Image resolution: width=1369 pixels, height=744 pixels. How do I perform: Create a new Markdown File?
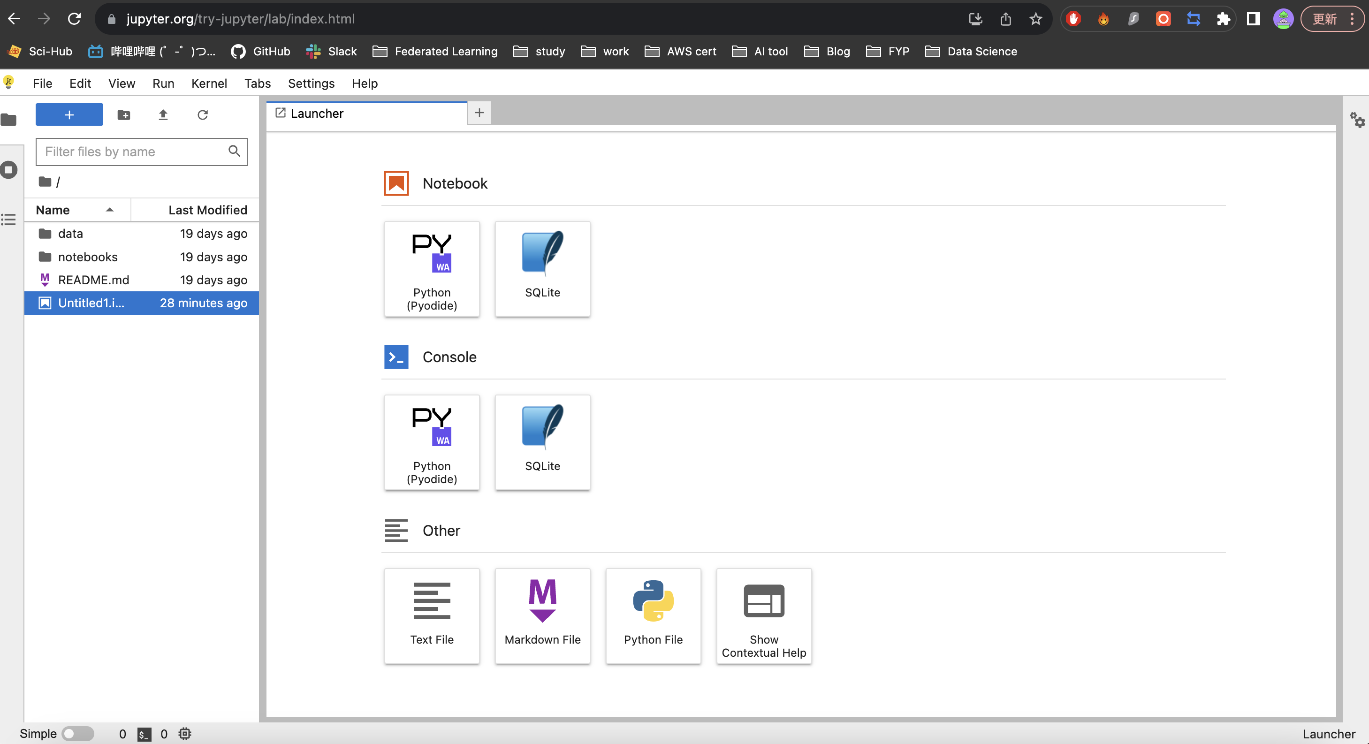pos(542,615)
